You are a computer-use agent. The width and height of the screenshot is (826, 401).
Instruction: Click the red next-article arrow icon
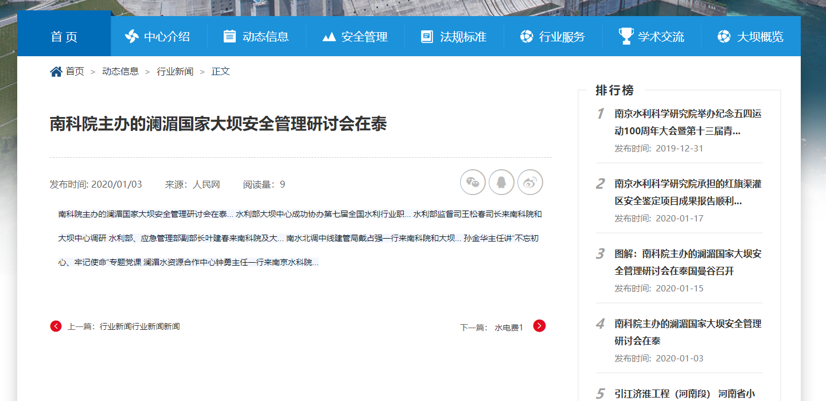click(x=539, y=326)
